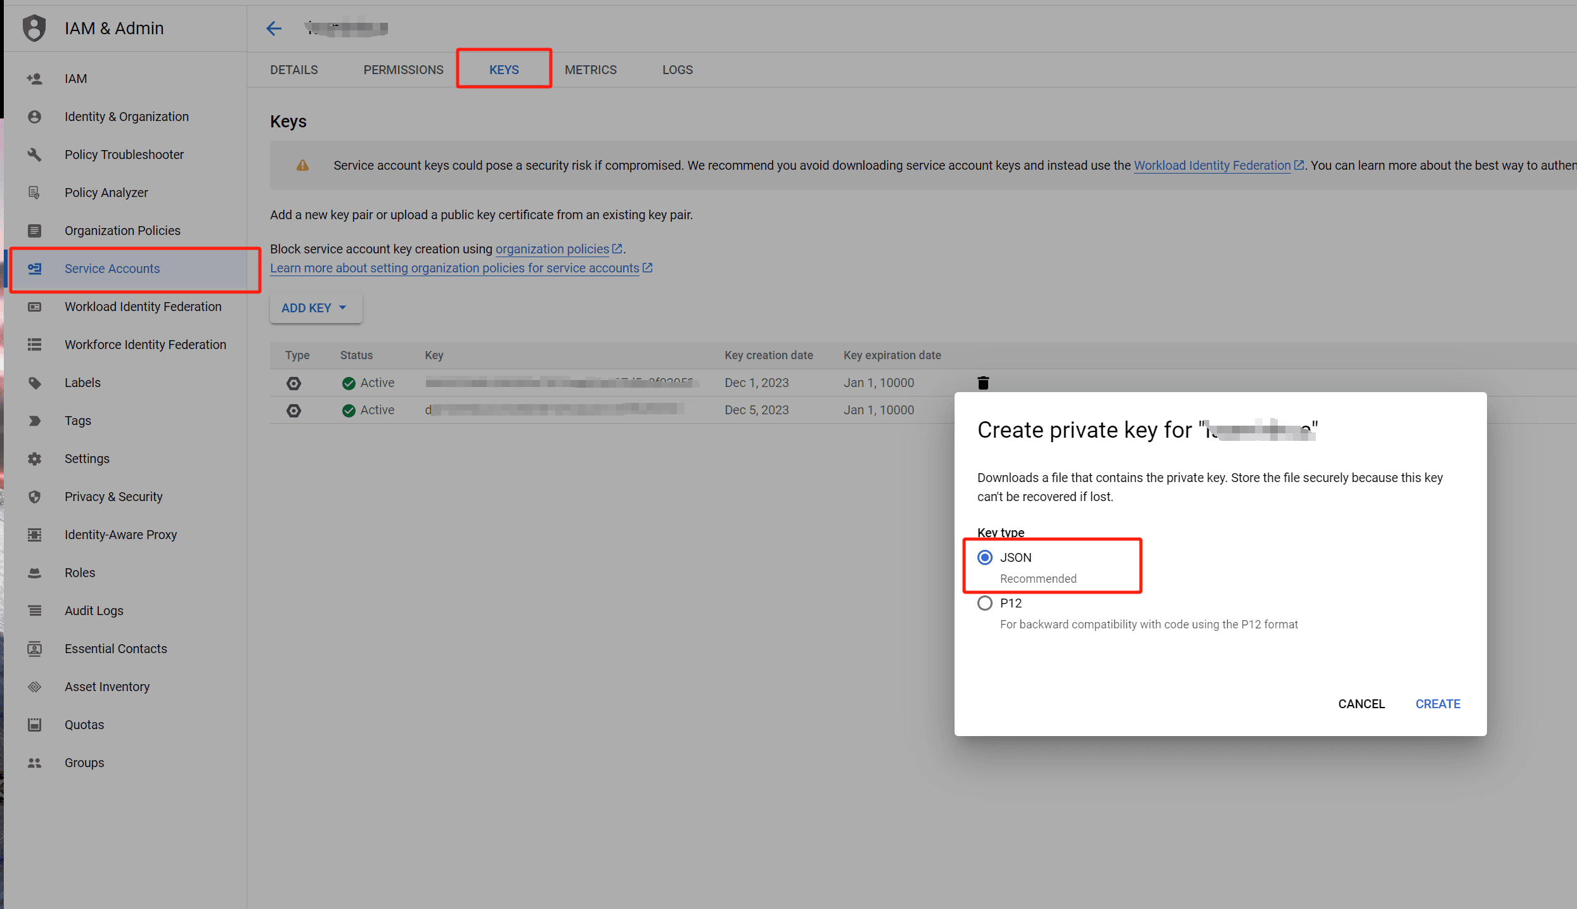Switch to the PERMISSIONS tab
1577x909 pixels.
[x=404, y=70]
